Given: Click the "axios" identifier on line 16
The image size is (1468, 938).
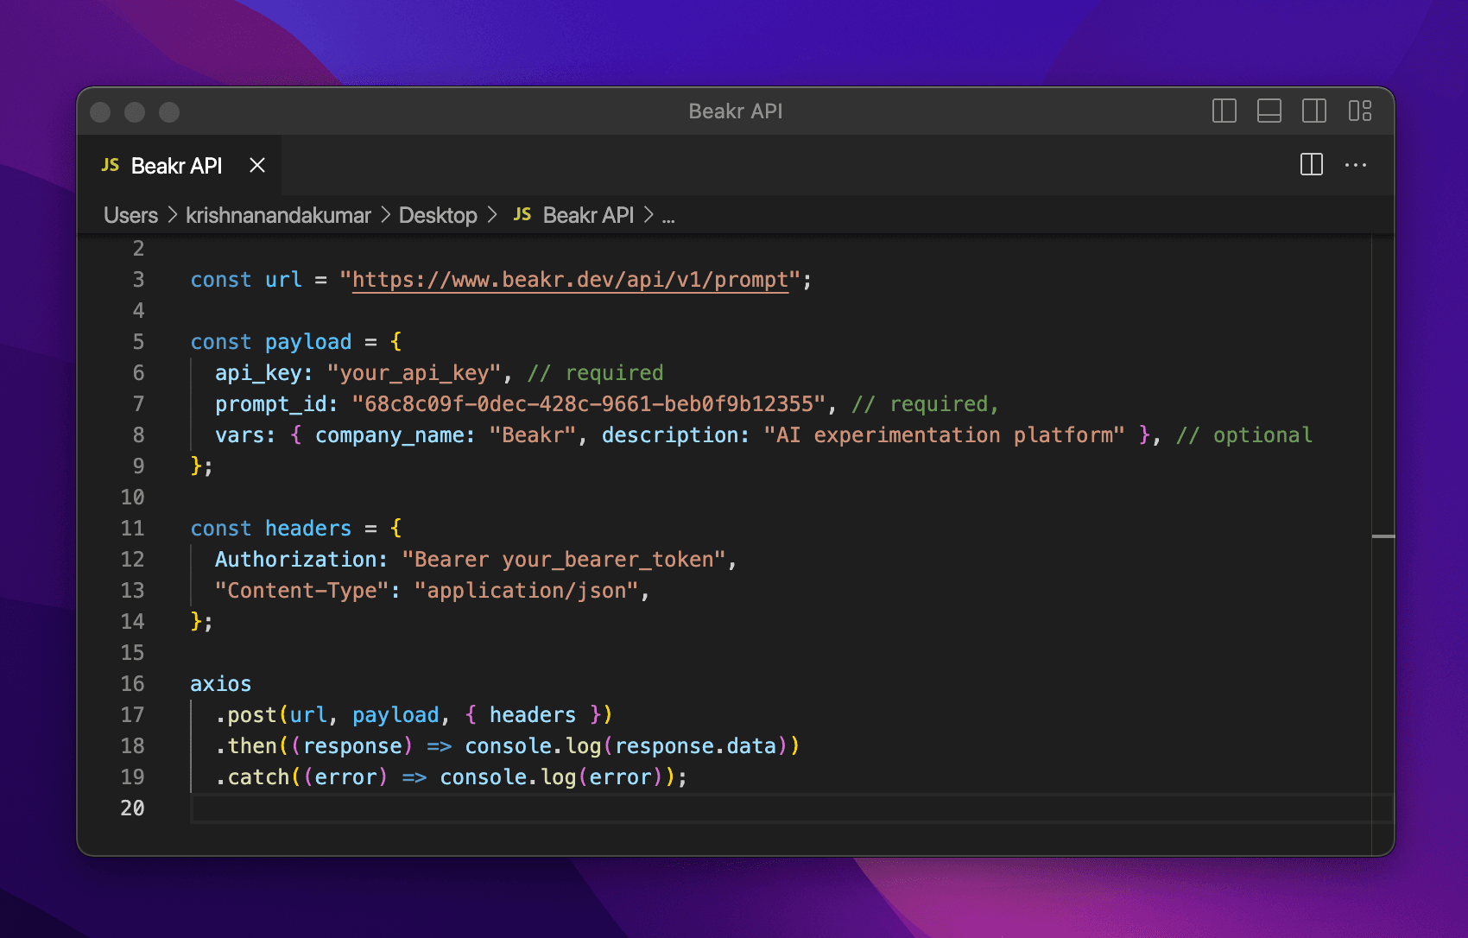Looking at the screenshot, I should pyautogui.click(x=221, y=684).
